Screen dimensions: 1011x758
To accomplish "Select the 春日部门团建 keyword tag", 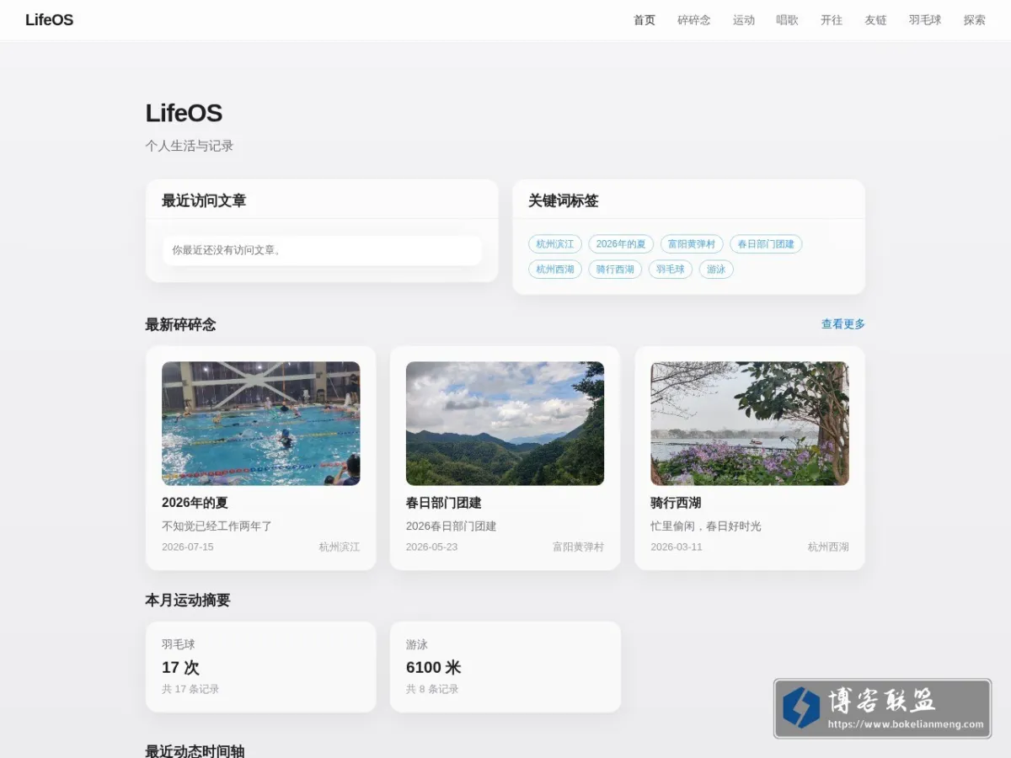I will [x=766, y=244].
